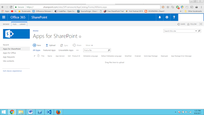Click the New plus icon

click(x=34, y=45)
